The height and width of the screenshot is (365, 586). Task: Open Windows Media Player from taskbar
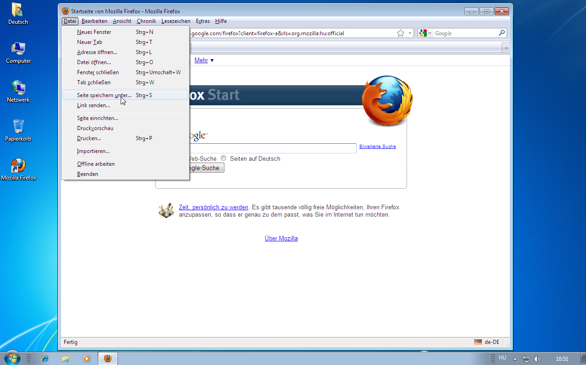(x=87, y=359)
